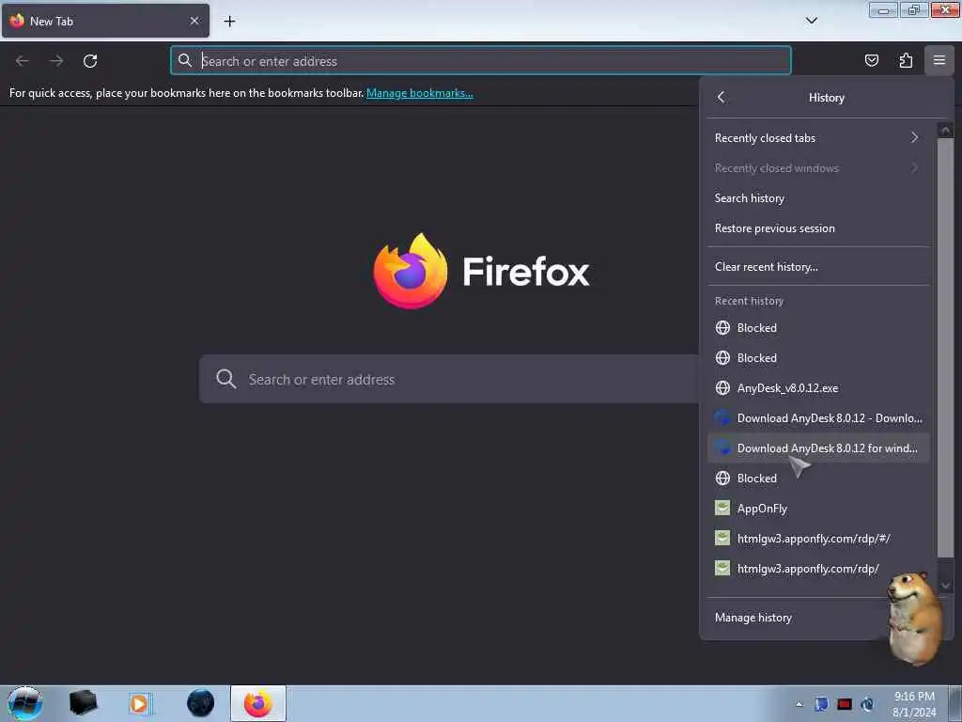Open a new tab with plus

click(229, 21)
